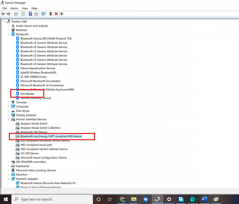Collapse the Roshan-Dell root node
Image resolution: width=239 pixels, height=204 pixels.
[x=4, y=22]
